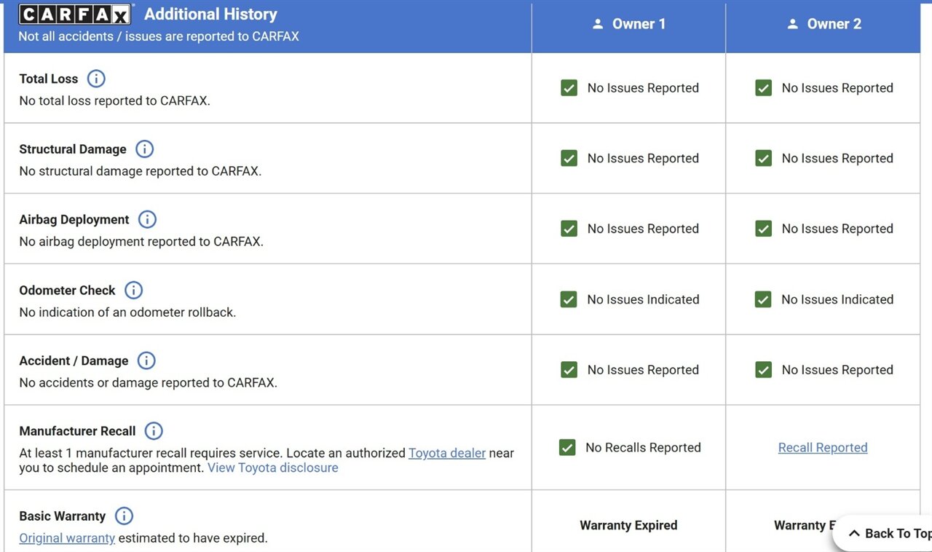The image size is (932, 552).
Task: Click the CARFAX logo in header
Action: pyautogui.click(x=75, y=15)
